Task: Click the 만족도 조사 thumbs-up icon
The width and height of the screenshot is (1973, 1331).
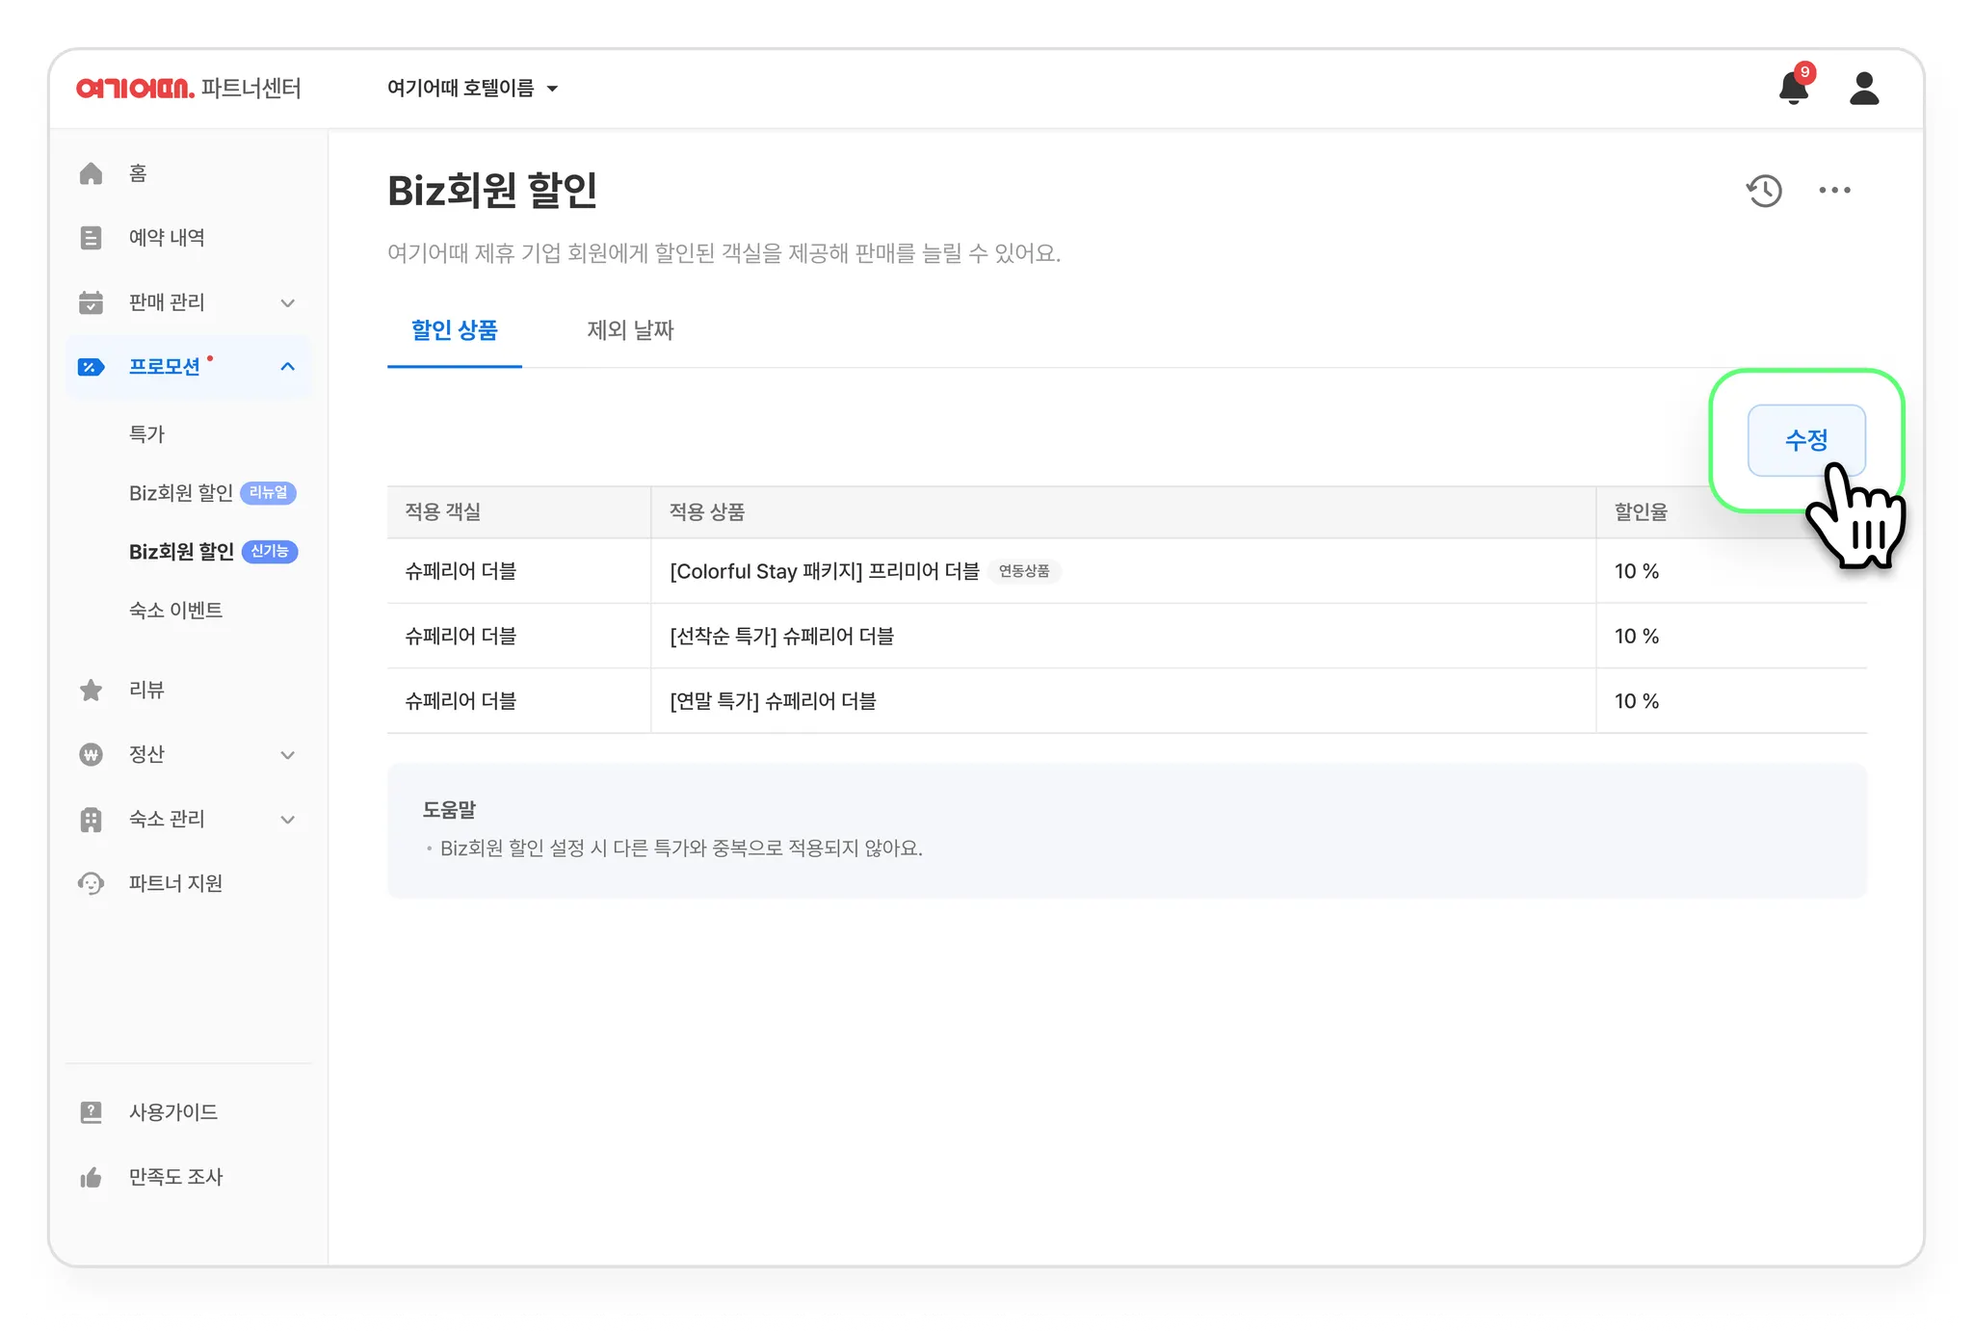Action: point(91,1177)
